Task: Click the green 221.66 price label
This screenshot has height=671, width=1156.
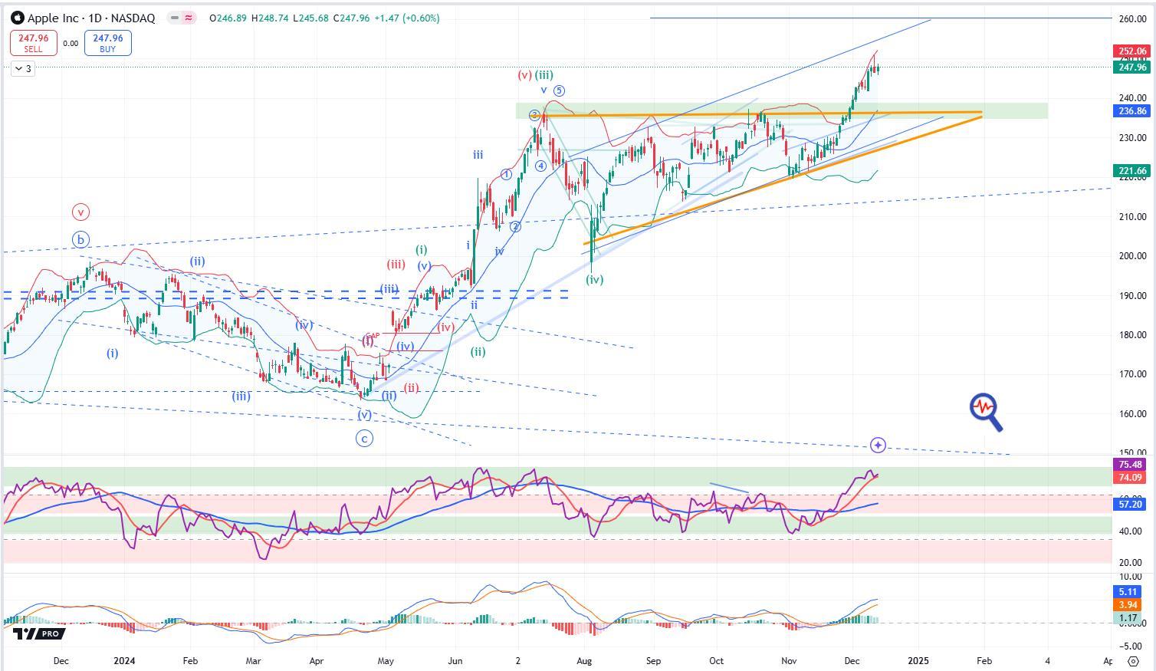Action: tap(1131, 171)
